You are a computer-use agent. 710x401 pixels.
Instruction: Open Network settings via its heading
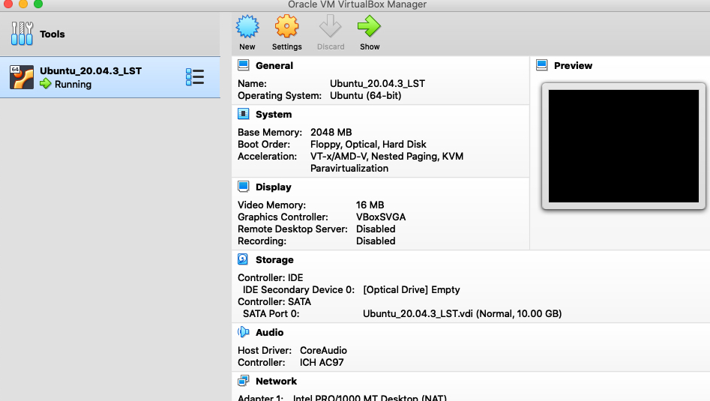tap(276, 381)
